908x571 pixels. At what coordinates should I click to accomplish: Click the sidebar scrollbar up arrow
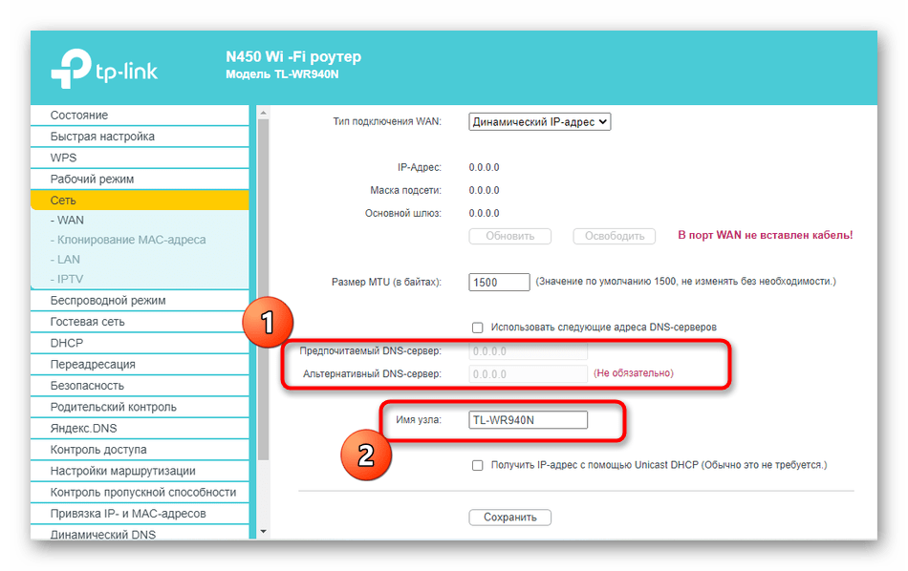pos(264,113)
